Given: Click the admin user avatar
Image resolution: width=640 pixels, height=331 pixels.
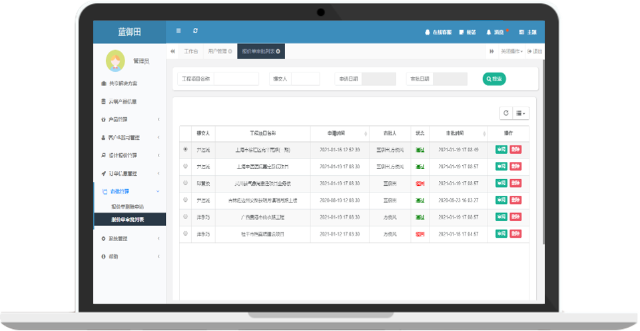Looking at the screenshot, I should pos(115,61).
